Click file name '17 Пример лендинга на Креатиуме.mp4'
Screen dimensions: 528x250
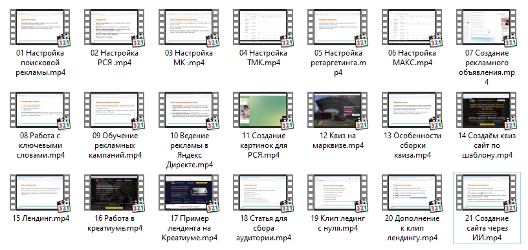190,229
